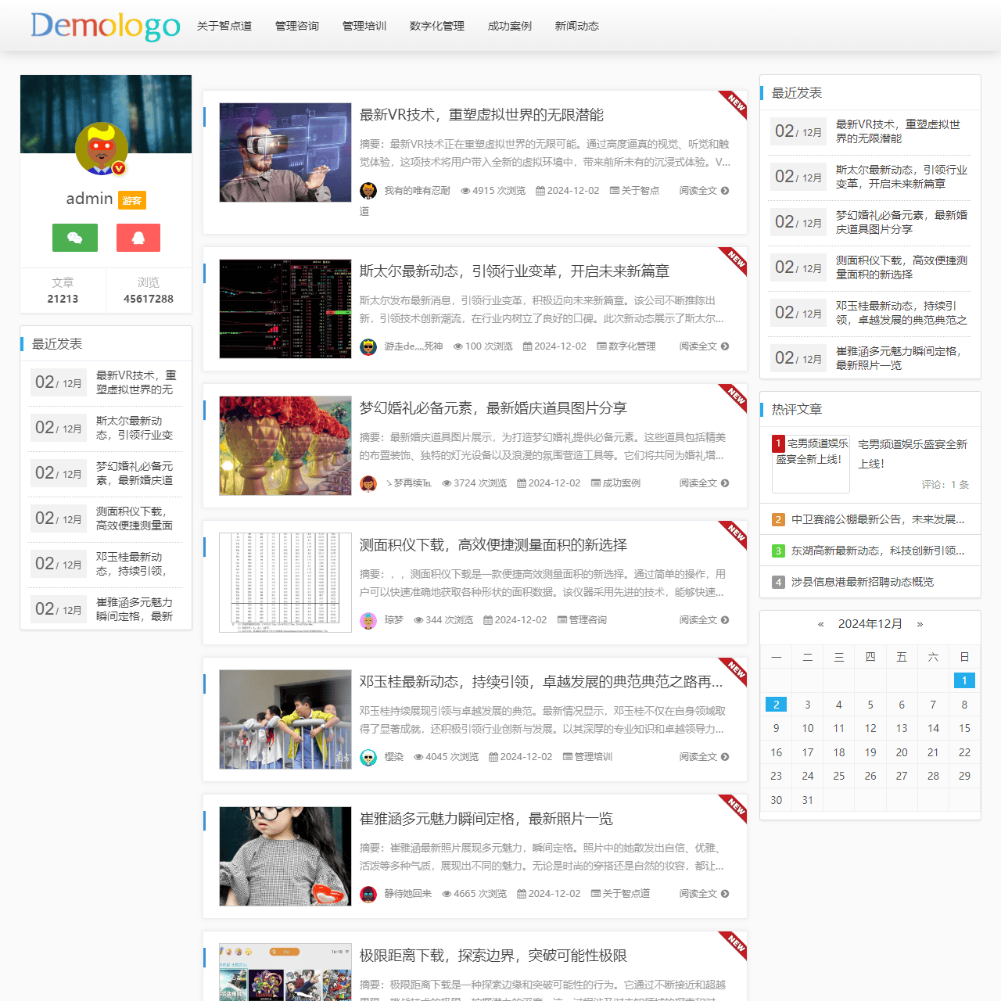Screen dimensions: 1001x1001
Task: Open 管理培训 navigation menu
Action: [x=364, y=26]
